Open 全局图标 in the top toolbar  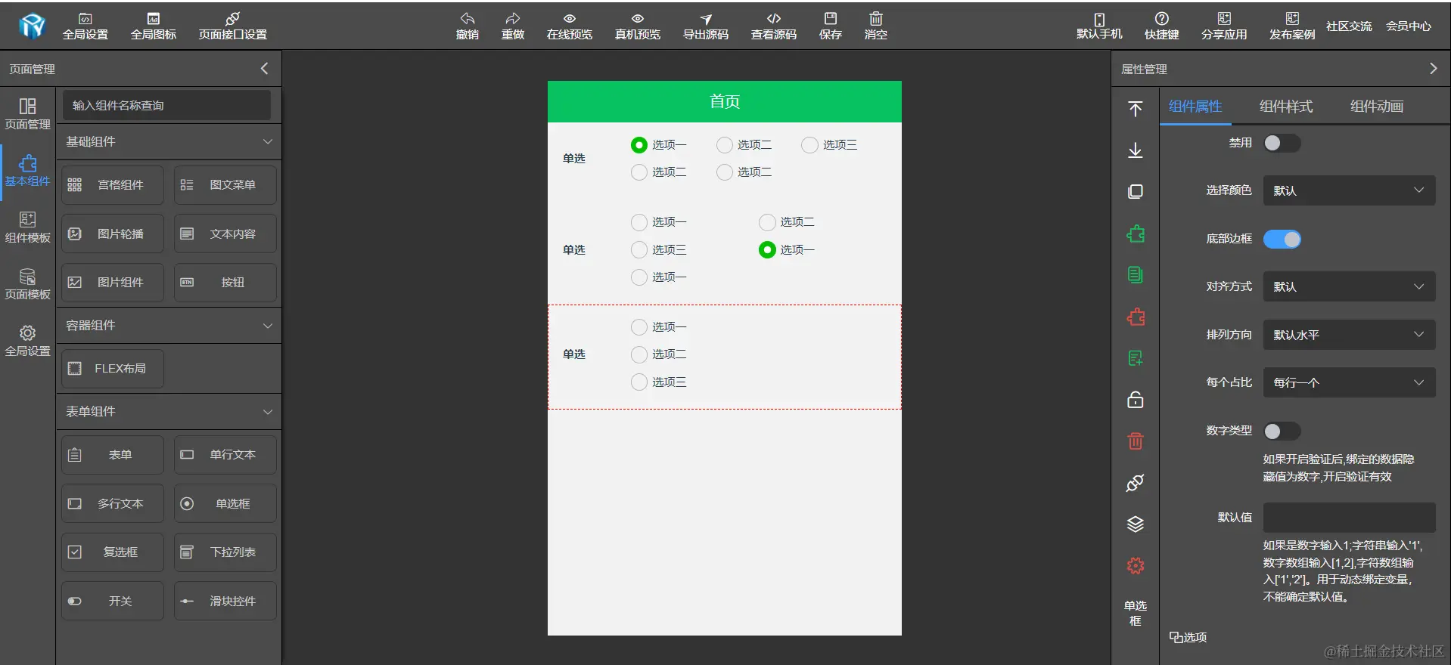154,26
